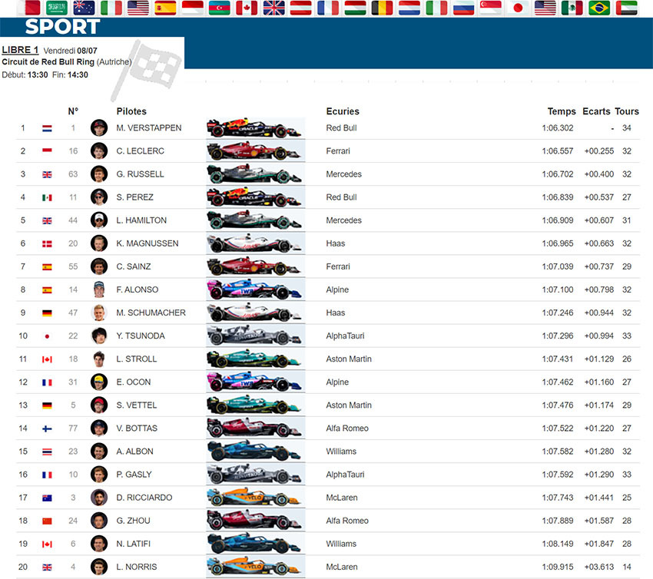
Task: Click the Pilotes column header
Action: 131,111
